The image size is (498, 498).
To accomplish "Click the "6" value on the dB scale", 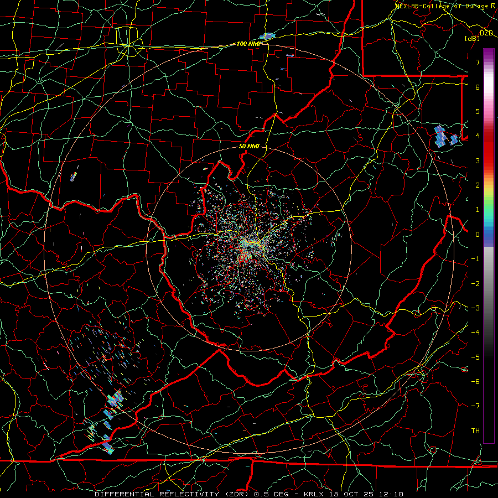I will [x=478, y=87].
